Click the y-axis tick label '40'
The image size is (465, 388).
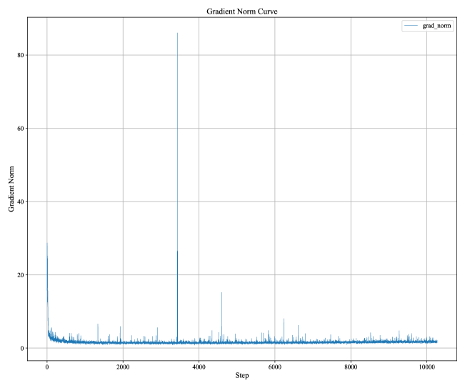21,202
